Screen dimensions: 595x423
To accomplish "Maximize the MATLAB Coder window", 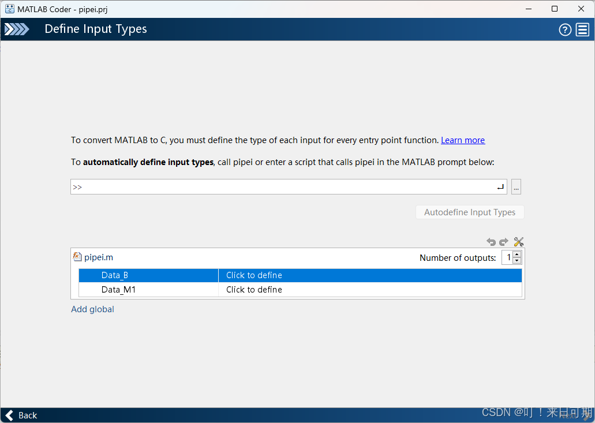I will click(x=555, y=9).
